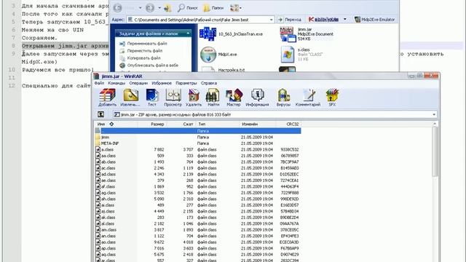The width and height of the screenshot is (466, 262).
Task: Open the Команды menu in WinRAR
Action: point(116,83)
